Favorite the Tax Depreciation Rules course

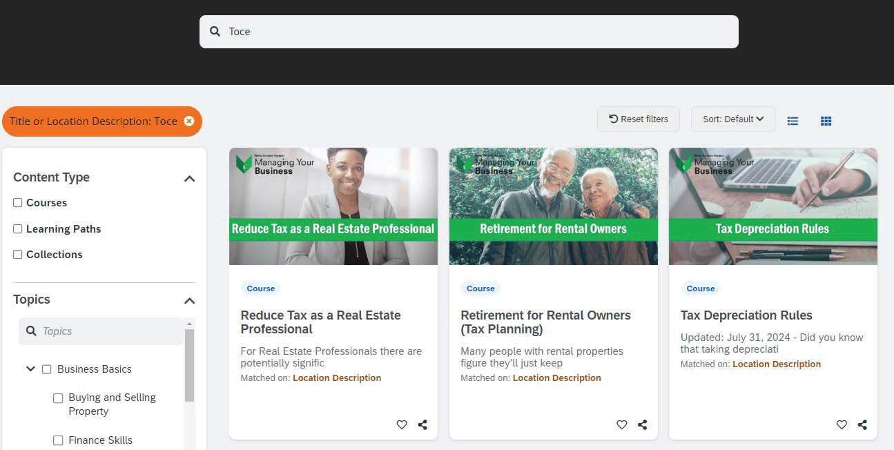[842, 424]
